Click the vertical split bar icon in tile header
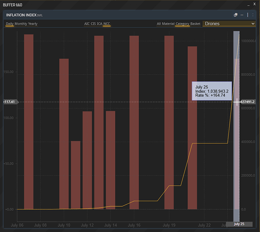Viewport: 260px width, 232px height. point(247,15)
